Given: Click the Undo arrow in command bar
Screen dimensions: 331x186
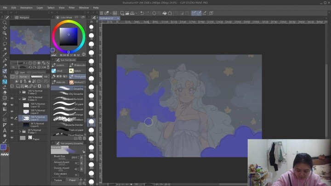Looking at the screenshot, I should point(142,13).
